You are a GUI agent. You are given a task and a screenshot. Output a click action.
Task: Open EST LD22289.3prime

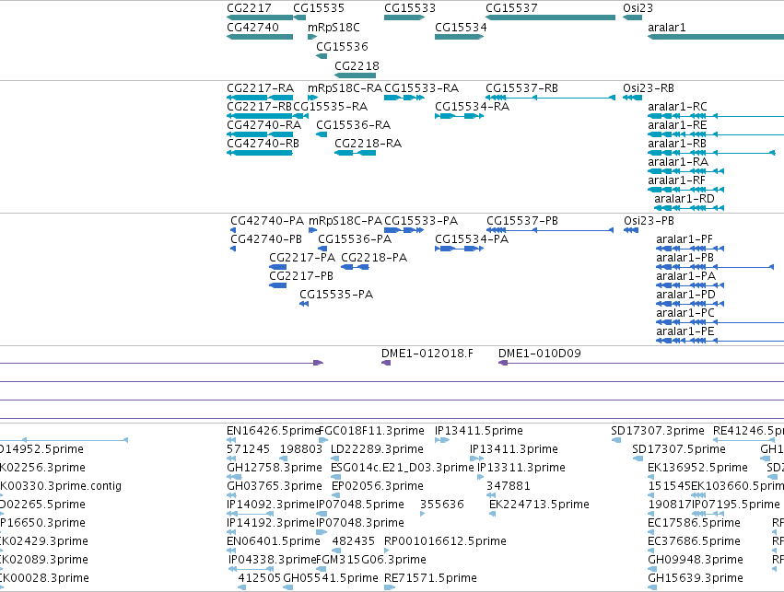click(x=377, y=449)
